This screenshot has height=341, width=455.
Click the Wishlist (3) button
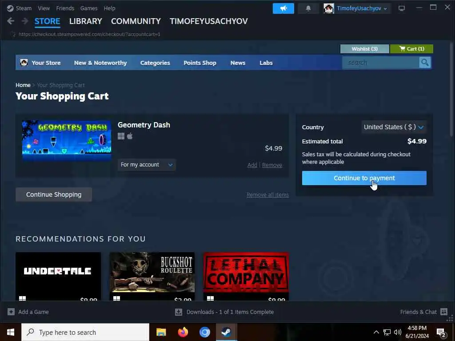click(x=364, y=49)
